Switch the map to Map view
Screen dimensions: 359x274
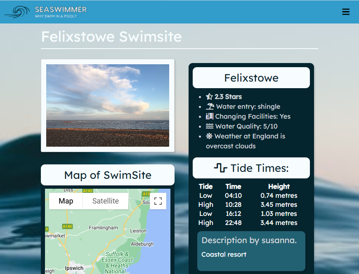coord(66,201)
